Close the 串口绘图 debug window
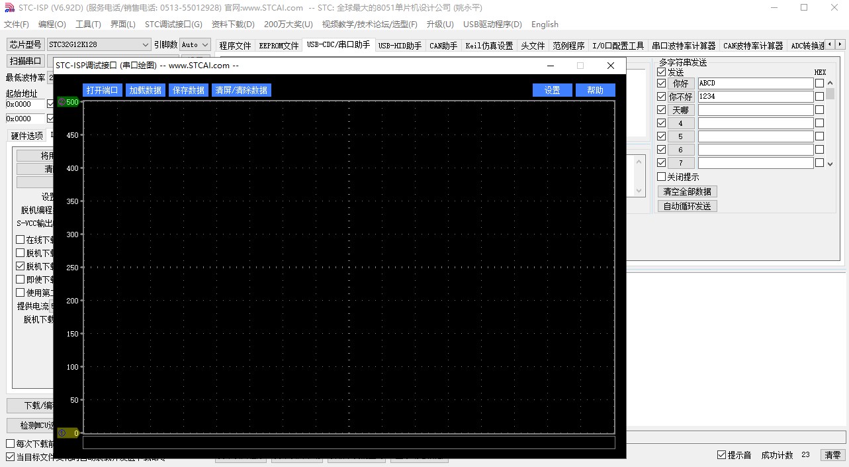The width and height of the screenshot is (849, 467). click(611, 66)
